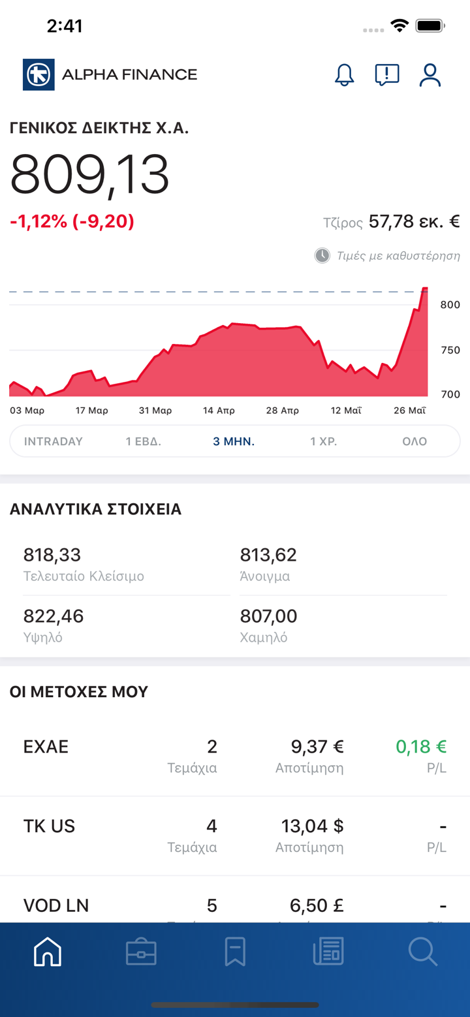The width and height of the screenshot is (470, 1017).
Task: Open the EXAE stock row
Action: [x=235, y=756]
